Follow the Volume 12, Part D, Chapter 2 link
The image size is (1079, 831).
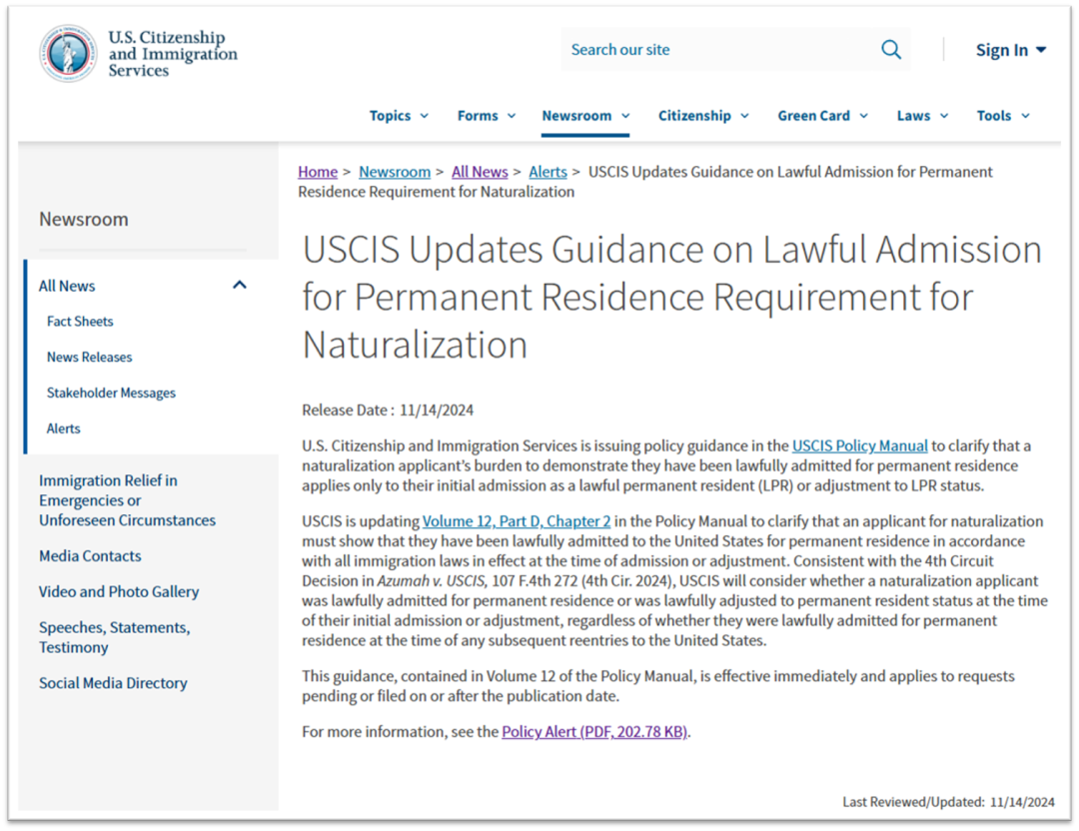coord(516,521)
